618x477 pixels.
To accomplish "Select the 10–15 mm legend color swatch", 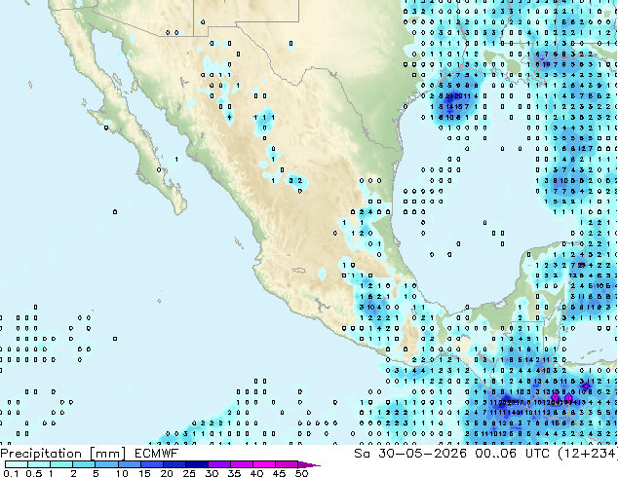I will pyautogui.click(x=129, y=464).
